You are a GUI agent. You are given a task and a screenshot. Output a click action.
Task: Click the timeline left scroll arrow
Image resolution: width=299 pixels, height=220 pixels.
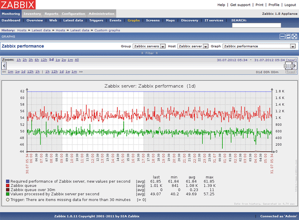[x=3, y=66]
